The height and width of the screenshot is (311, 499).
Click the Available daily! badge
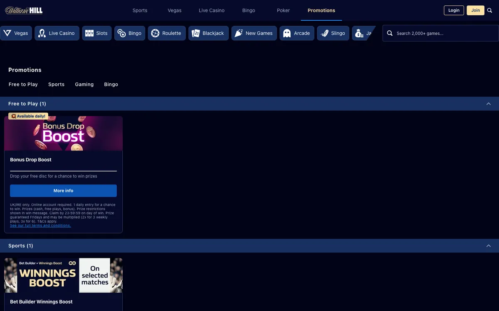coord(28,116)
